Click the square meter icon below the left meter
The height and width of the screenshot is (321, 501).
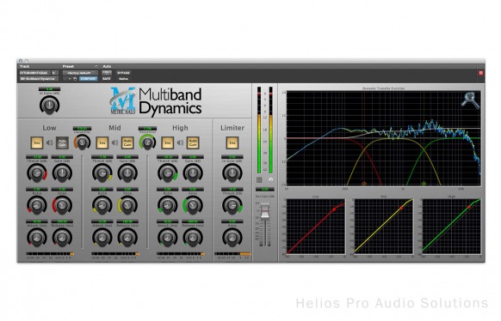point(259,180)
